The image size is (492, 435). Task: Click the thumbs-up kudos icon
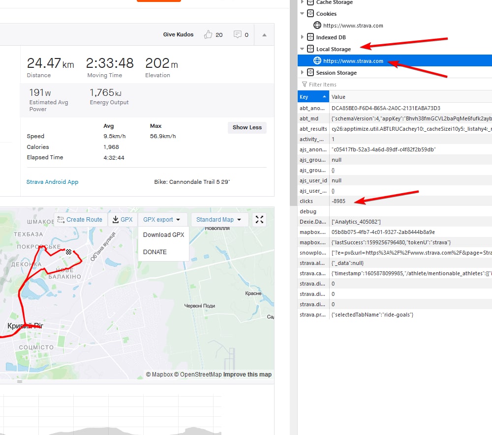point(208,34)
